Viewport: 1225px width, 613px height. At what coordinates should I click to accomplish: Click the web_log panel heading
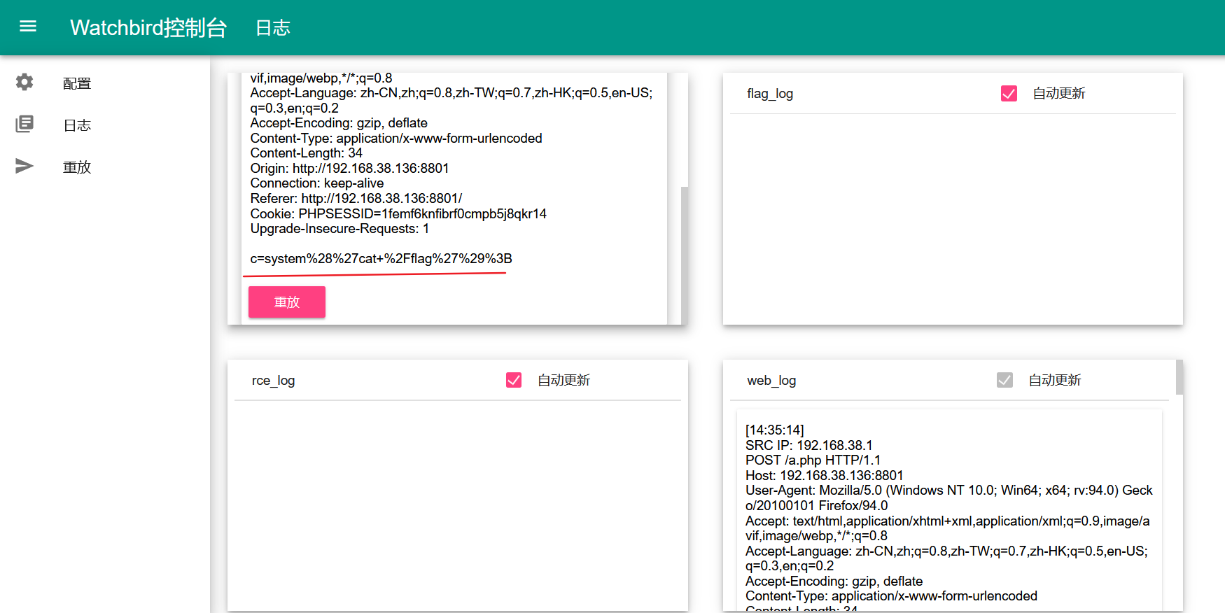tap(771, 381)
